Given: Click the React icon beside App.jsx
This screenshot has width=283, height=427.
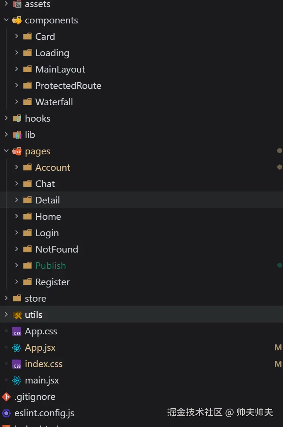Looking at the screenshot, I should 17,348.
